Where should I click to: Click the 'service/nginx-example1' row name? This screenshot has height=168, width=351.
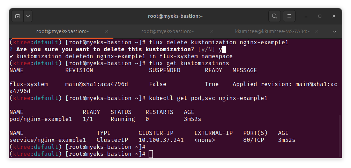48,140
